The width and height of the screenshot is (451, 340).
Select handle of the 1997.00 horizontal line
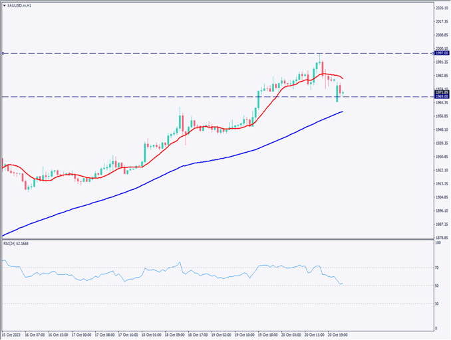coord(3,53)
